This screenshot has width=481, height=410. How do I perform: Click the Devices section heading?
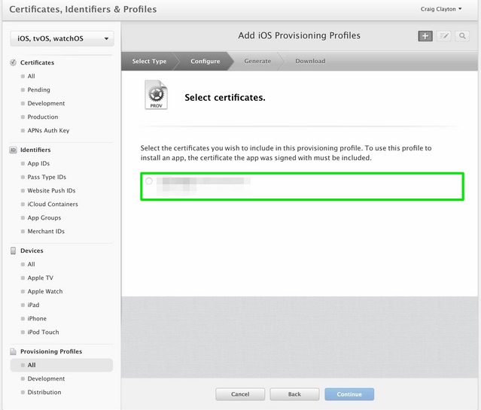(32, 251)
